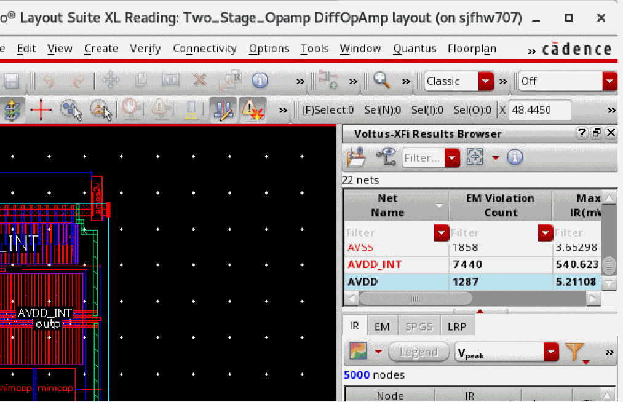Open the Edit menu
This screenshot has height=402, width=623.
pyautogui.click(x=26, y=49)
